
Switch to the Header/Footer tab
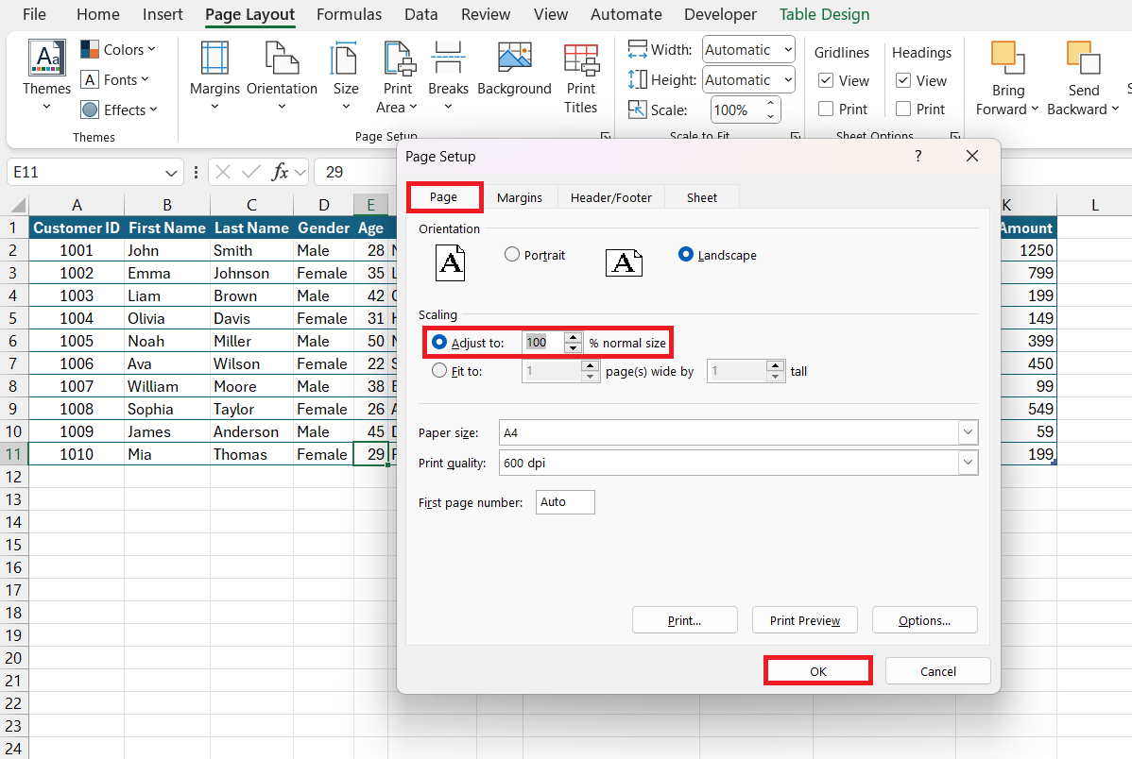(x=610, y=197)
